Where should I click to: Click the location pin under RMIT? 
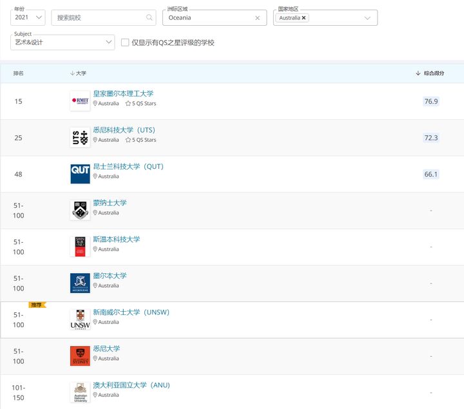[95, 104]
